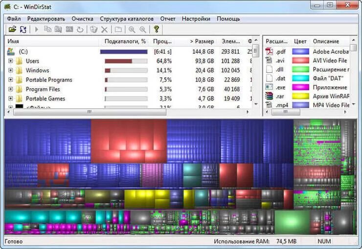Click the Готово status bar text
362x249 pixels.
tap(14, 241)
